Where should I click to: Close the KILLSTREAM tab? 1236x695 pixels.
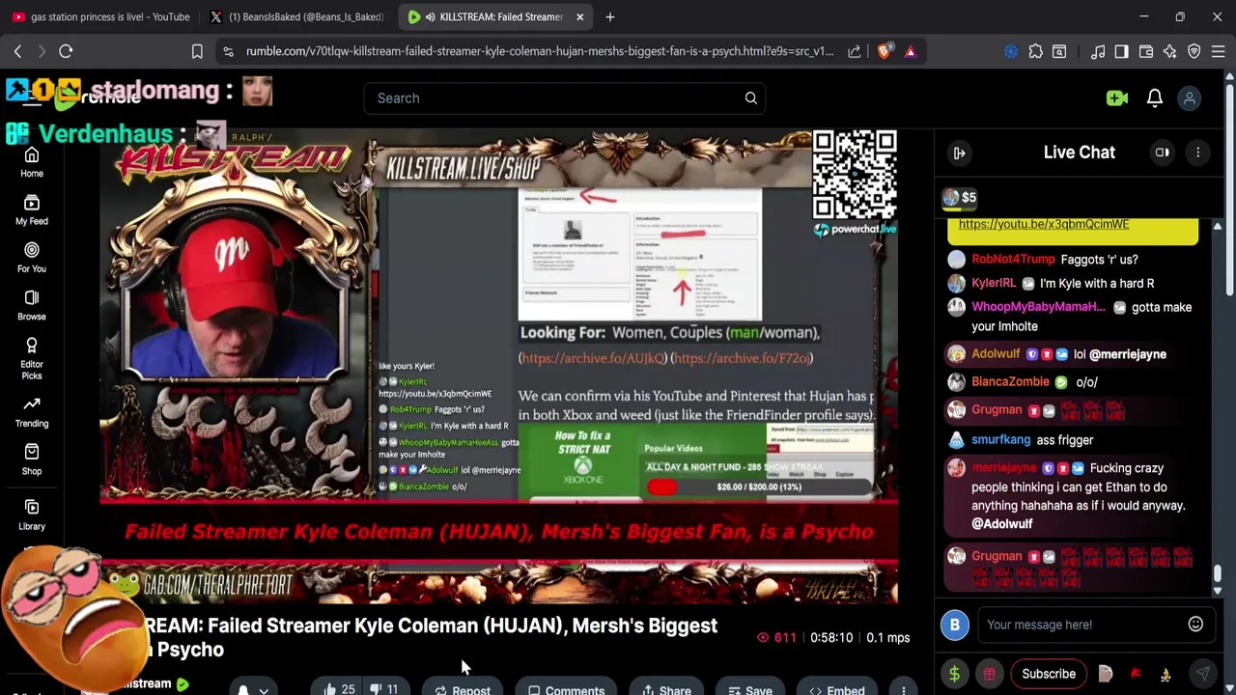tap(579, 16)
